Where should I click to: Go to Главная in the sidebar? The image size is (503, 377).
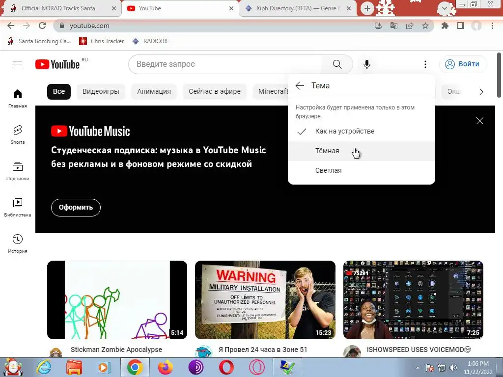18,98
